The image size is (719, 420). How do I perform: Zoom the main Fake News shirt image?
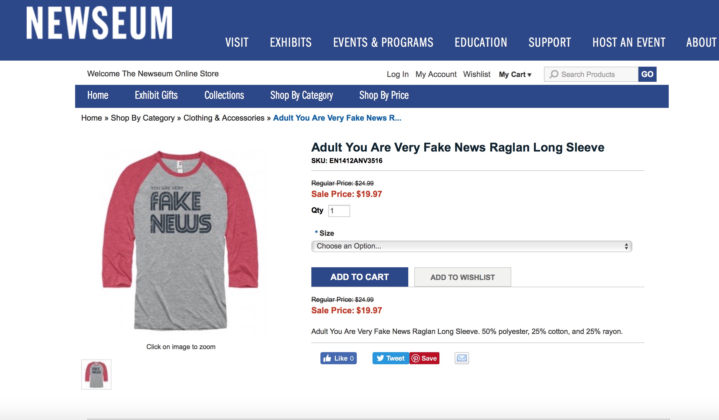(x=181, y=239)
